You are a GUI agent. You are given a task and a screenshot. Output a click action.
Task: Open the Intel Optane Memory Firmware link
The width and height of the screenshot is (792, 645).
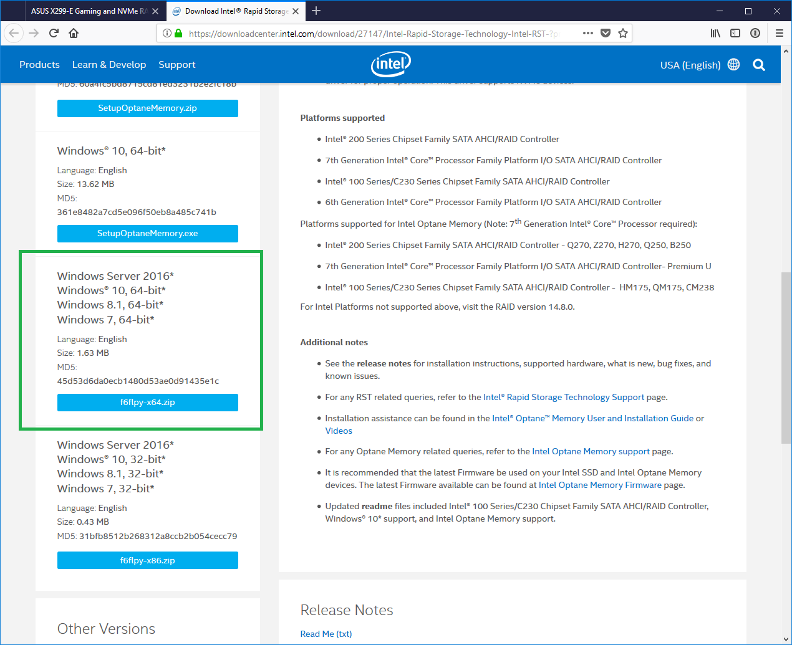[600, 485]
